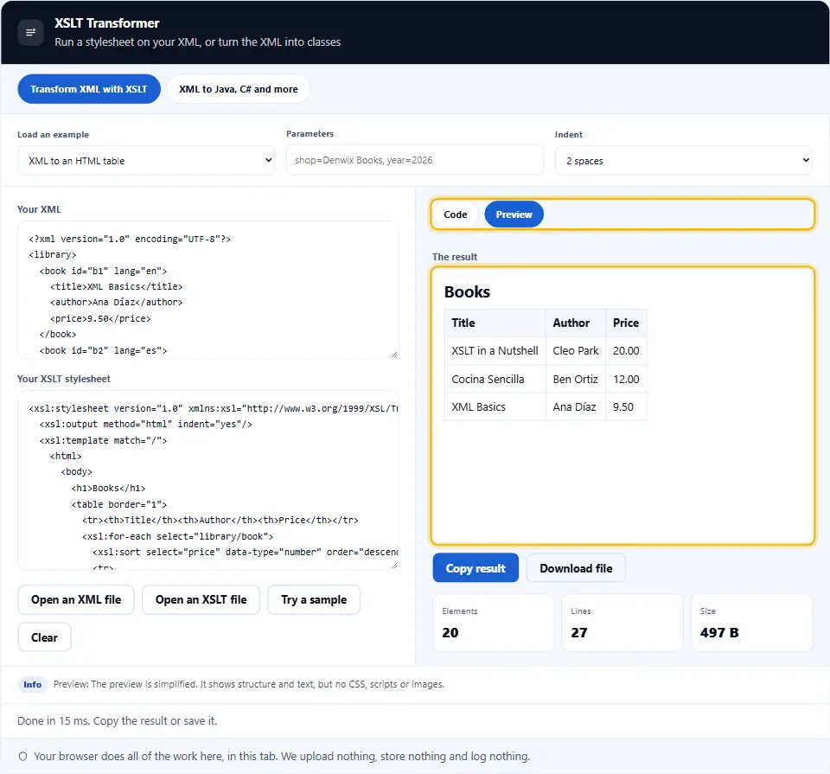Viewport: 830px width, 774px height.
Task: Select the Transform XML with XSLT tab
Action: (89, 89)
